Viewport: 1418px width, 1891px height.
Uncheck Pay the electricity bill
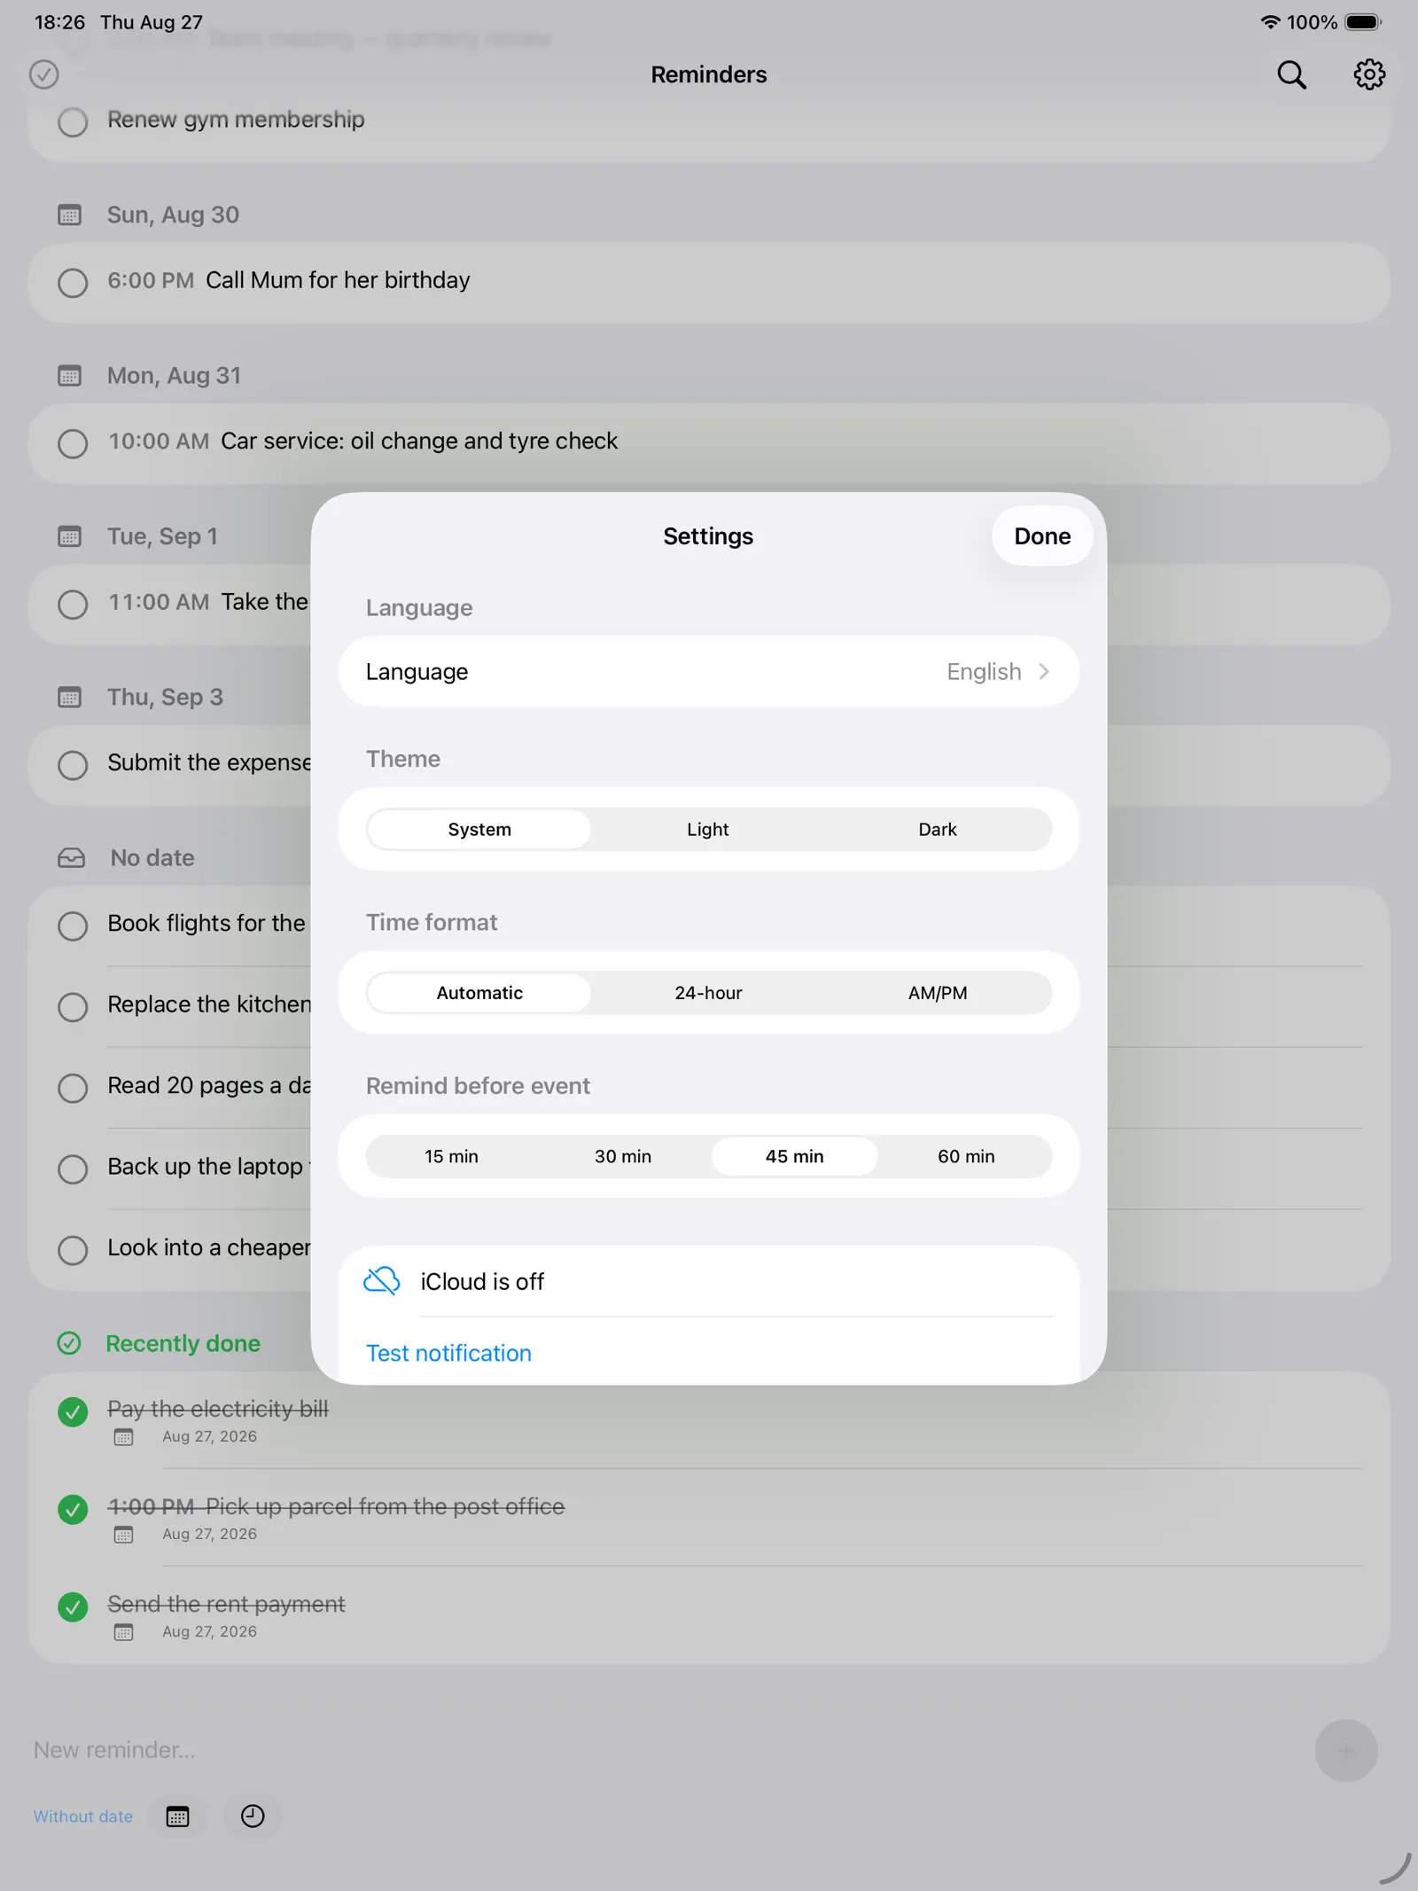pos(73,1411)
